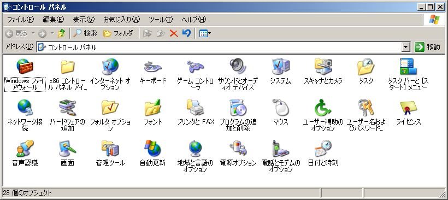Click the Move To toolbar icon

tap(148, 34)
